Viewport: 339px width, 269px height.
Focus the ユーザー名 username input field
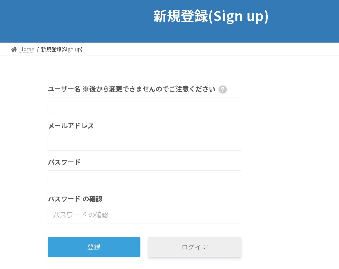tap(144, 105)
